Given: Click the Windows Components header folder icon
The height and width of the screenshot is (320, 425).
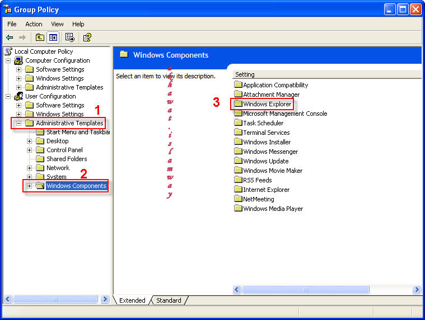Looking at the screenshot, I should [124, 54].
